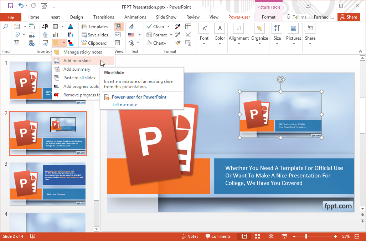Click the Save icon in title bar
366x241 pixels.
[x=10, y=6]
